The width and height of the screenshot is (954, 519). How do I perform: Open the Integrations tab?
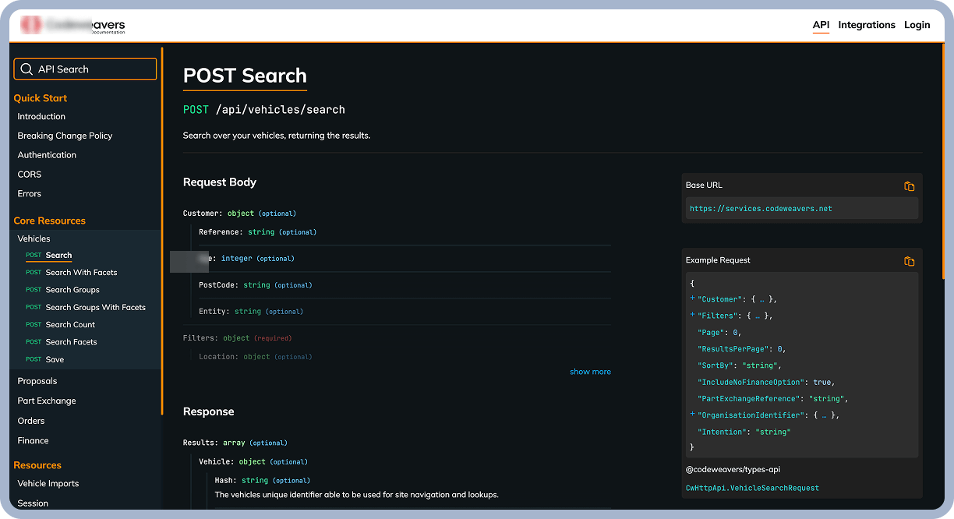tap(867, 25)
